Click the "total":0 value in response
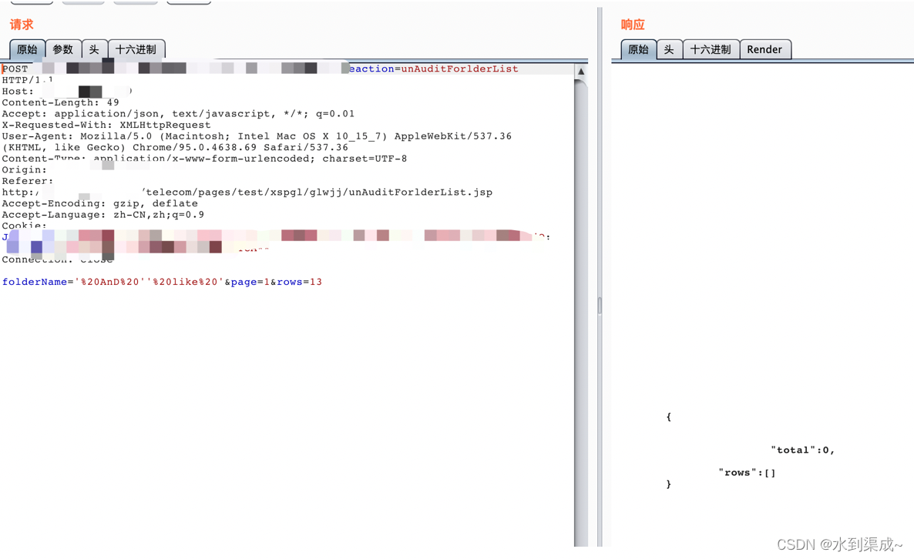 [803, 450]
